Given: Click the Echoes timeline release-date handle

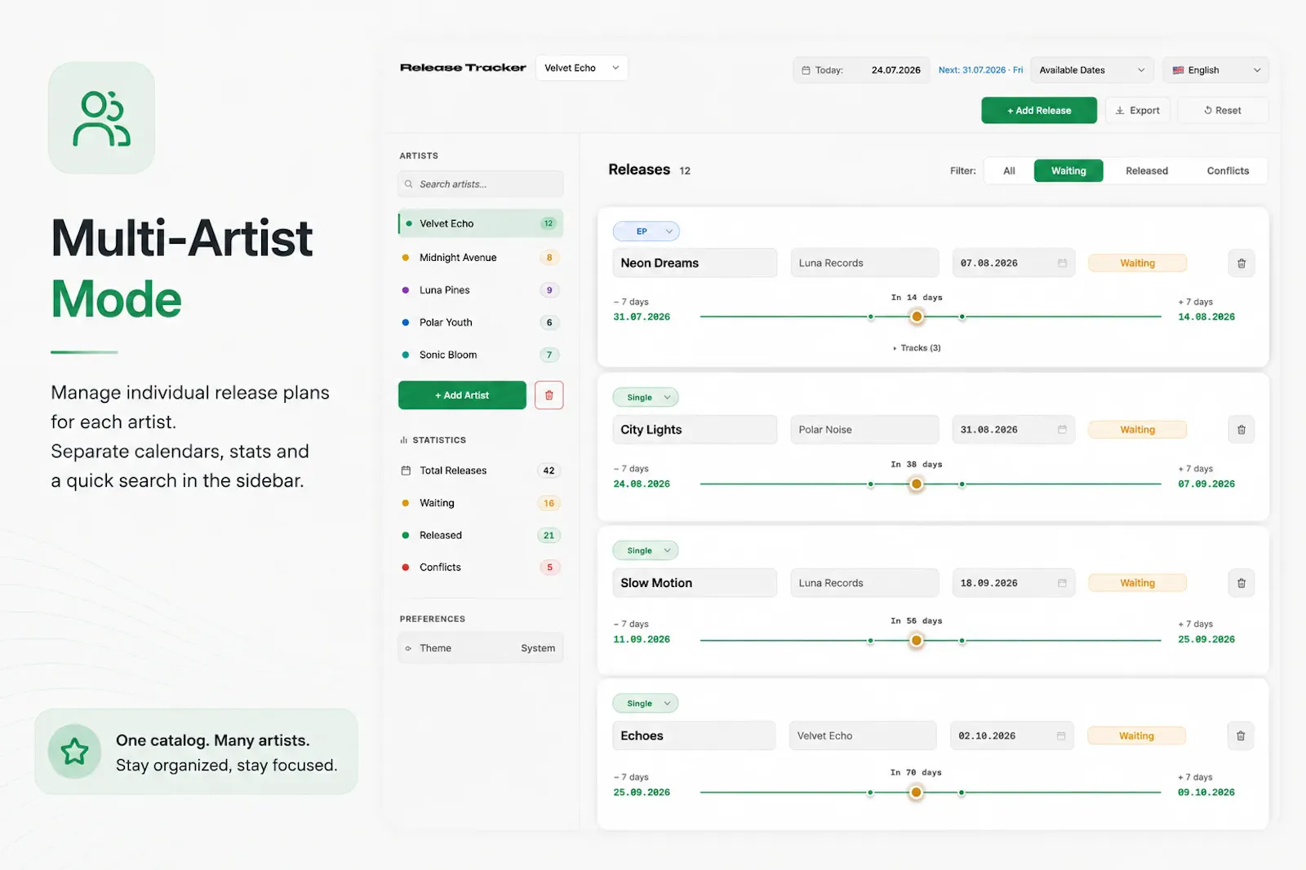Looking at the screenshot, I should [916, 793].
